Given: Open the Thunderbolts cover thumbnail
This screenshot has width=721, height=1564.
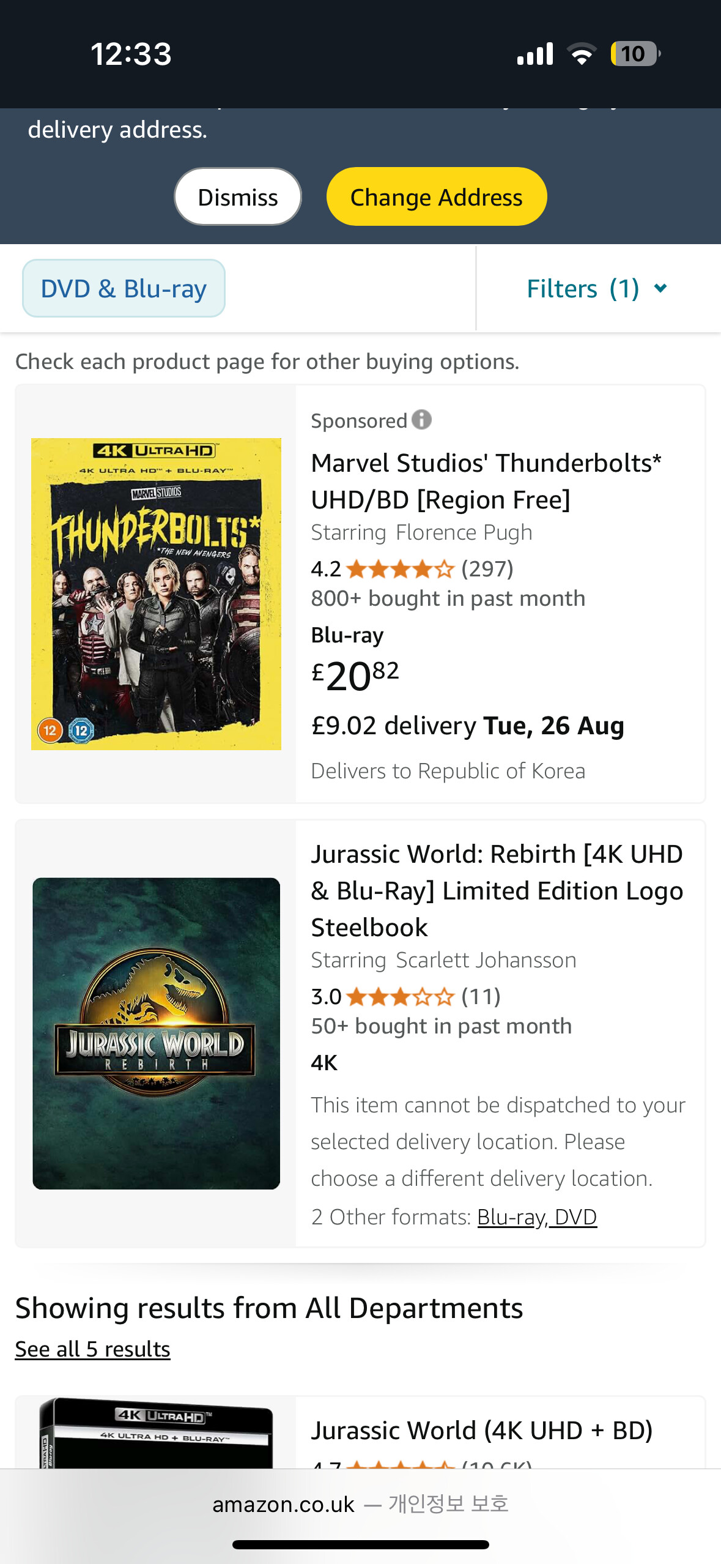Looking at the screenshot, I should point(156,594).
